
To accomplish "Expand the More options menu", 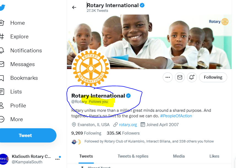I will 12,119.
